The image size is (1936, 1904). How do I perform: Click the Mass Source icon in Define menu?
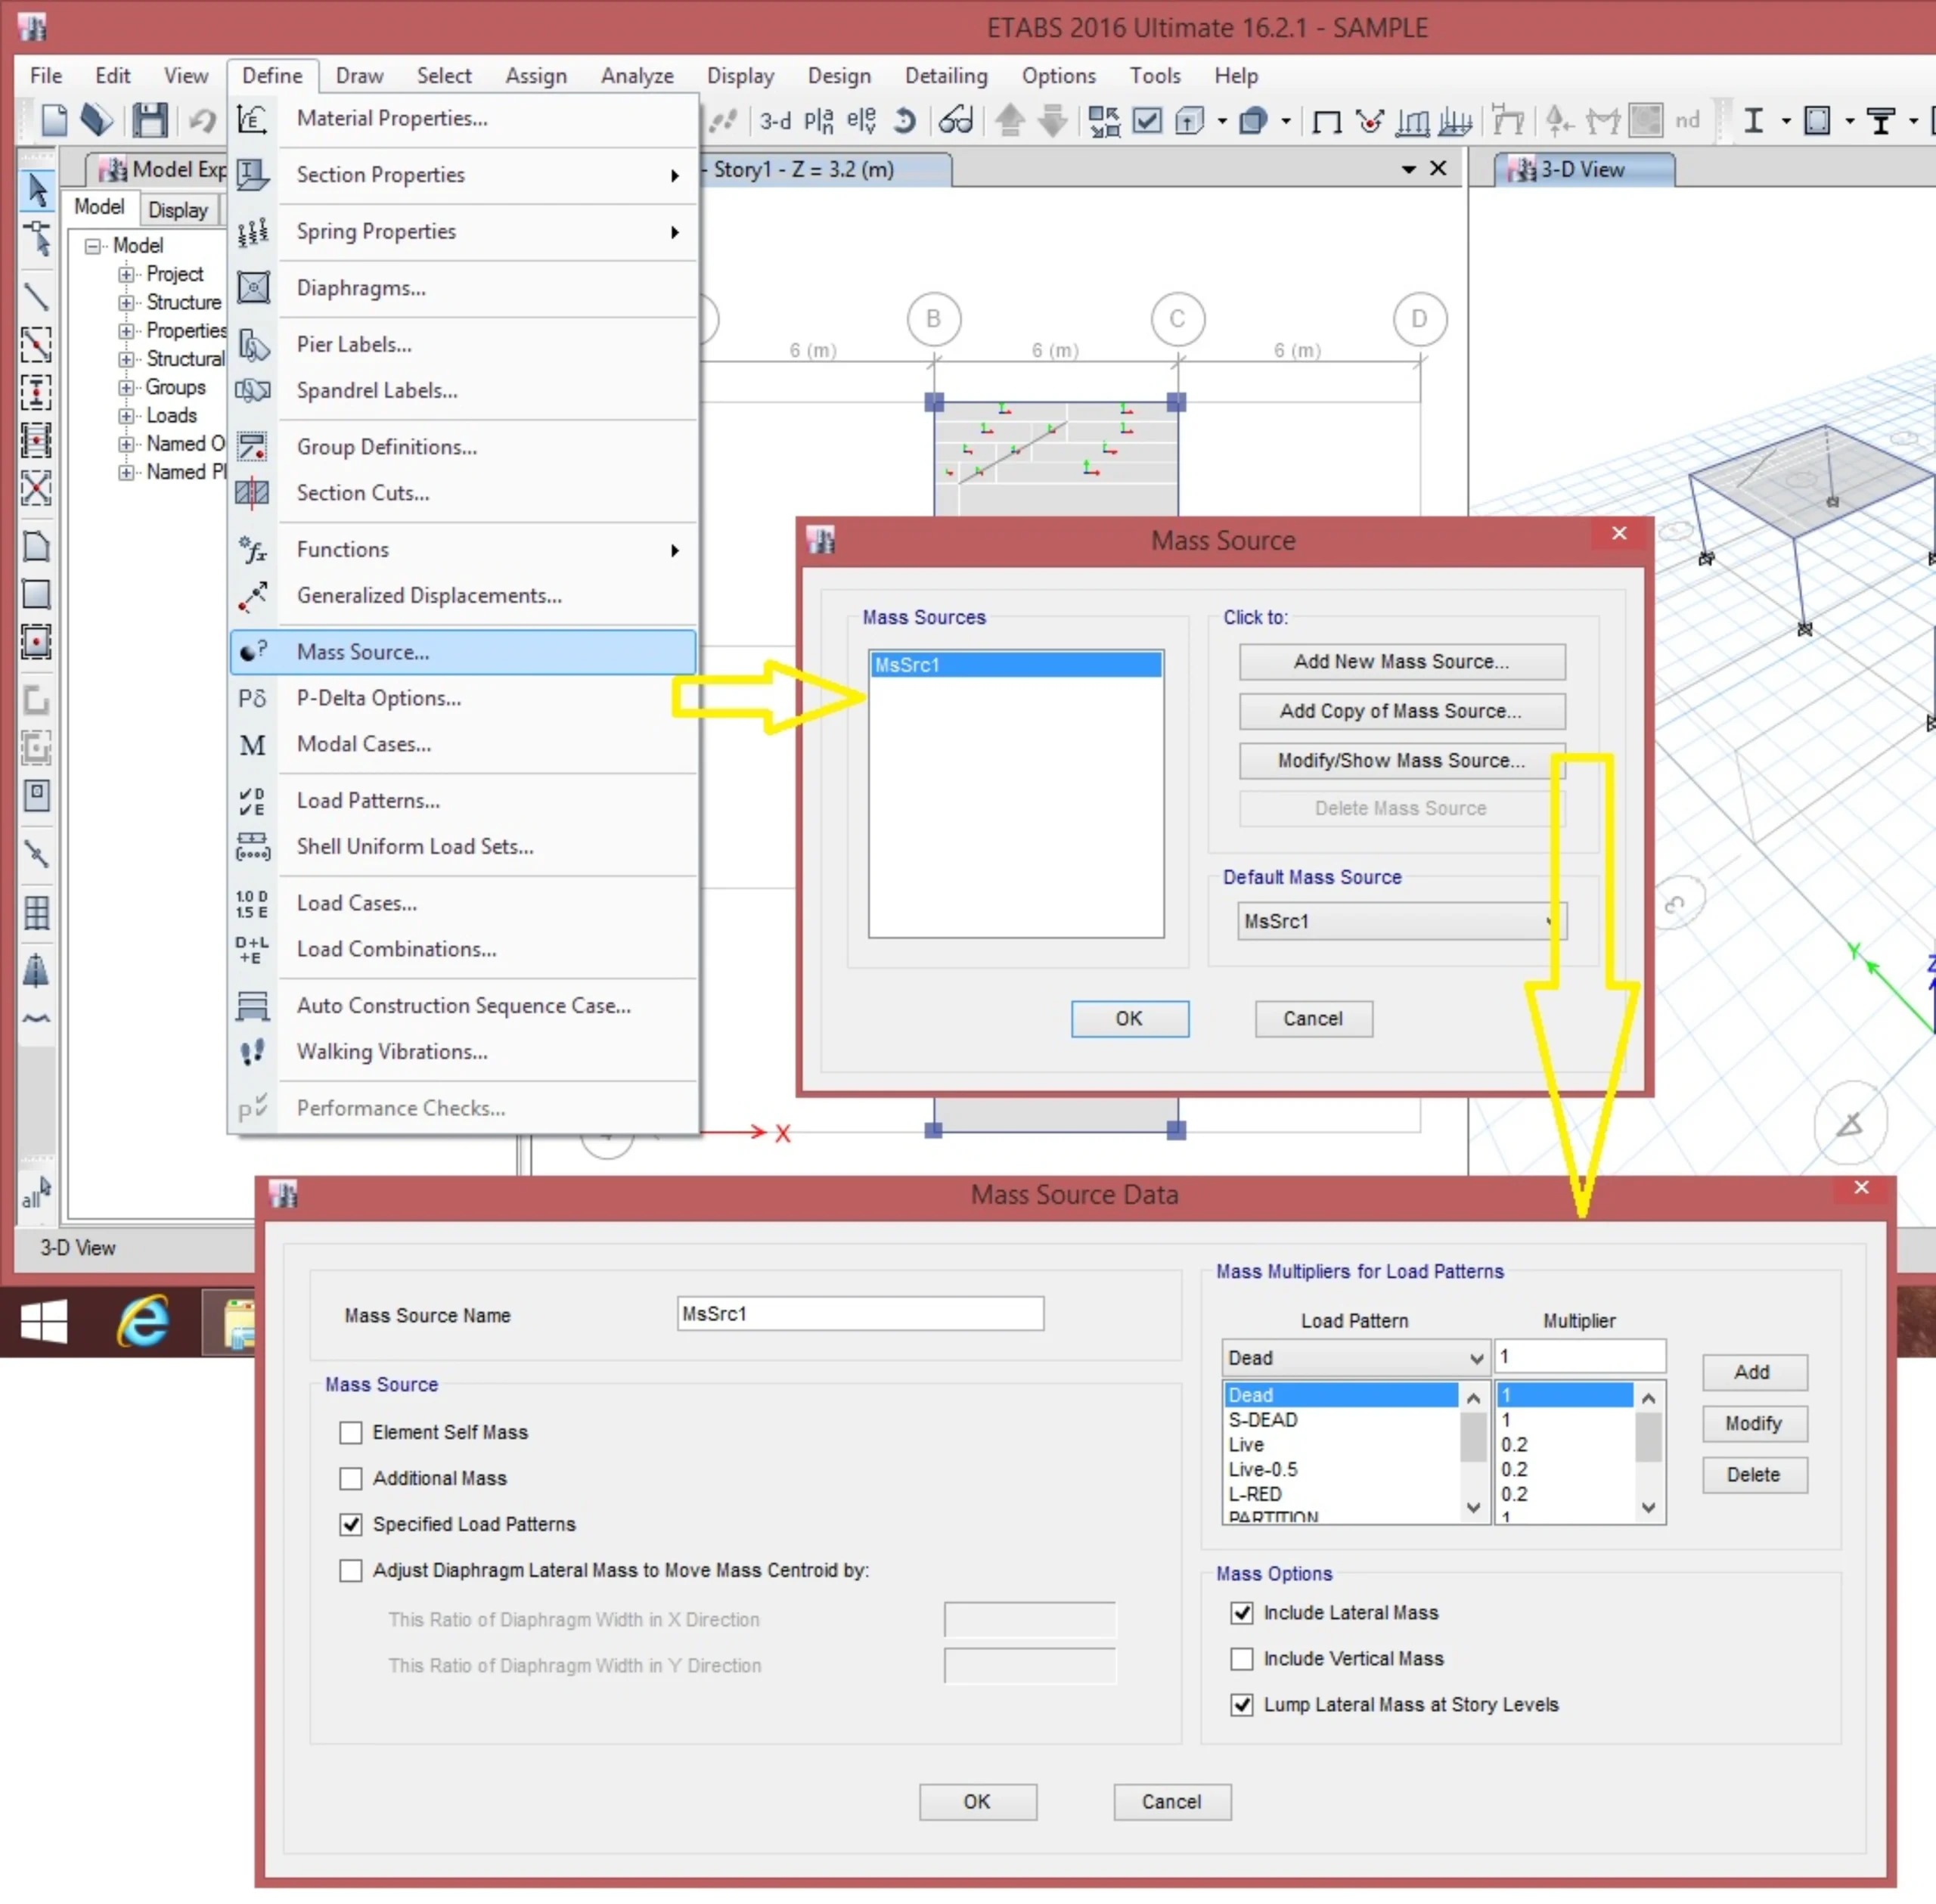tap(253, 652)
